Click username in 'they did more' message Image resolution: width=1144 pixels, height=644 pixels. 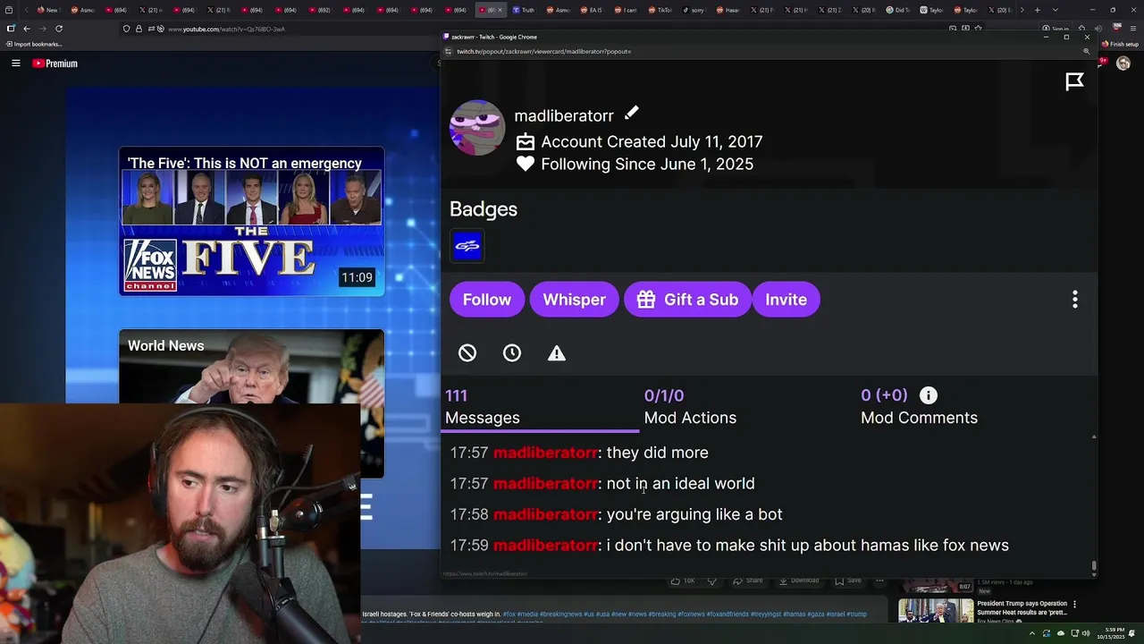545,453
